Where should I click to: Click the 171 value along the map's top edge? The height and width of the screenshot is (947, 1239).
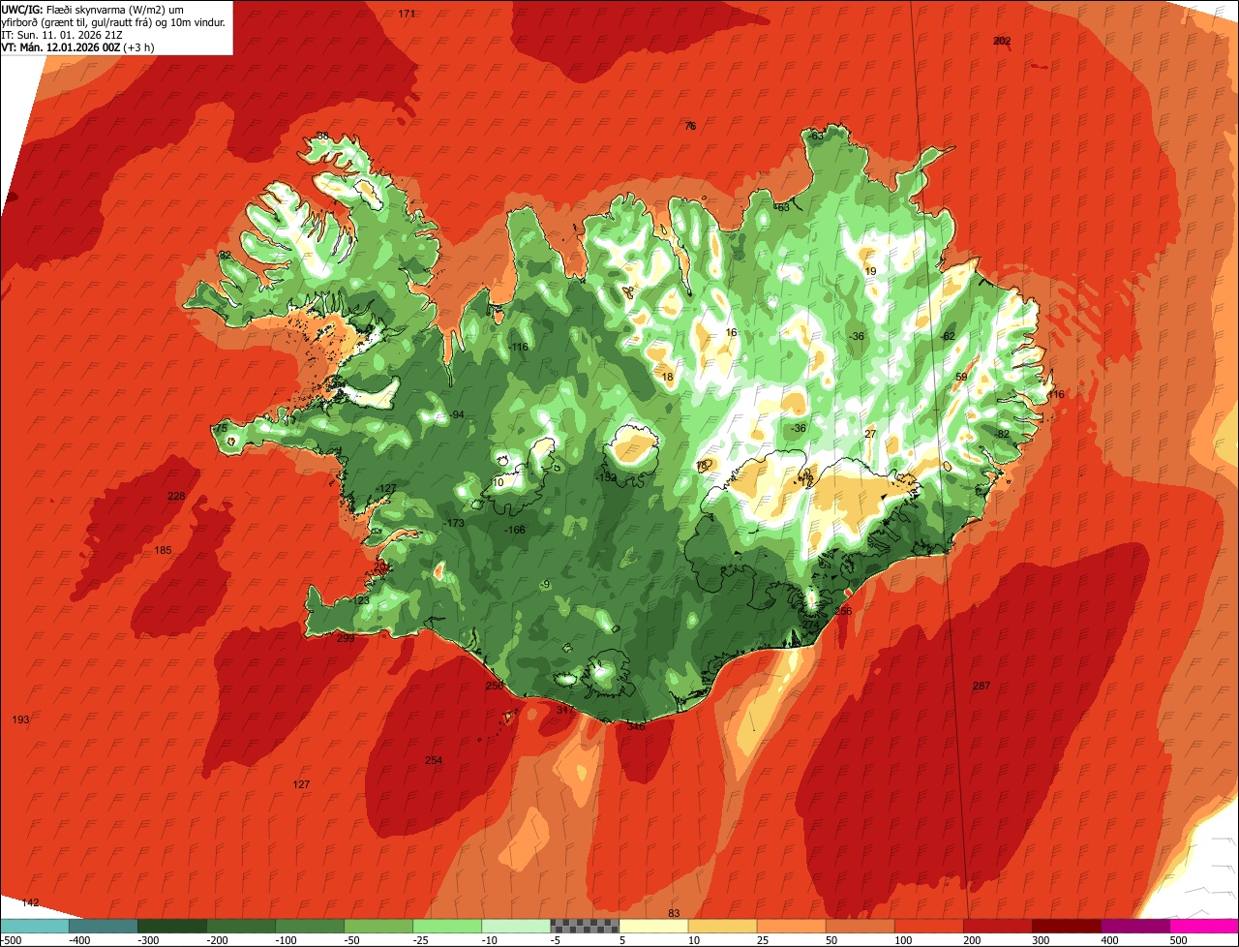point(407,14)
